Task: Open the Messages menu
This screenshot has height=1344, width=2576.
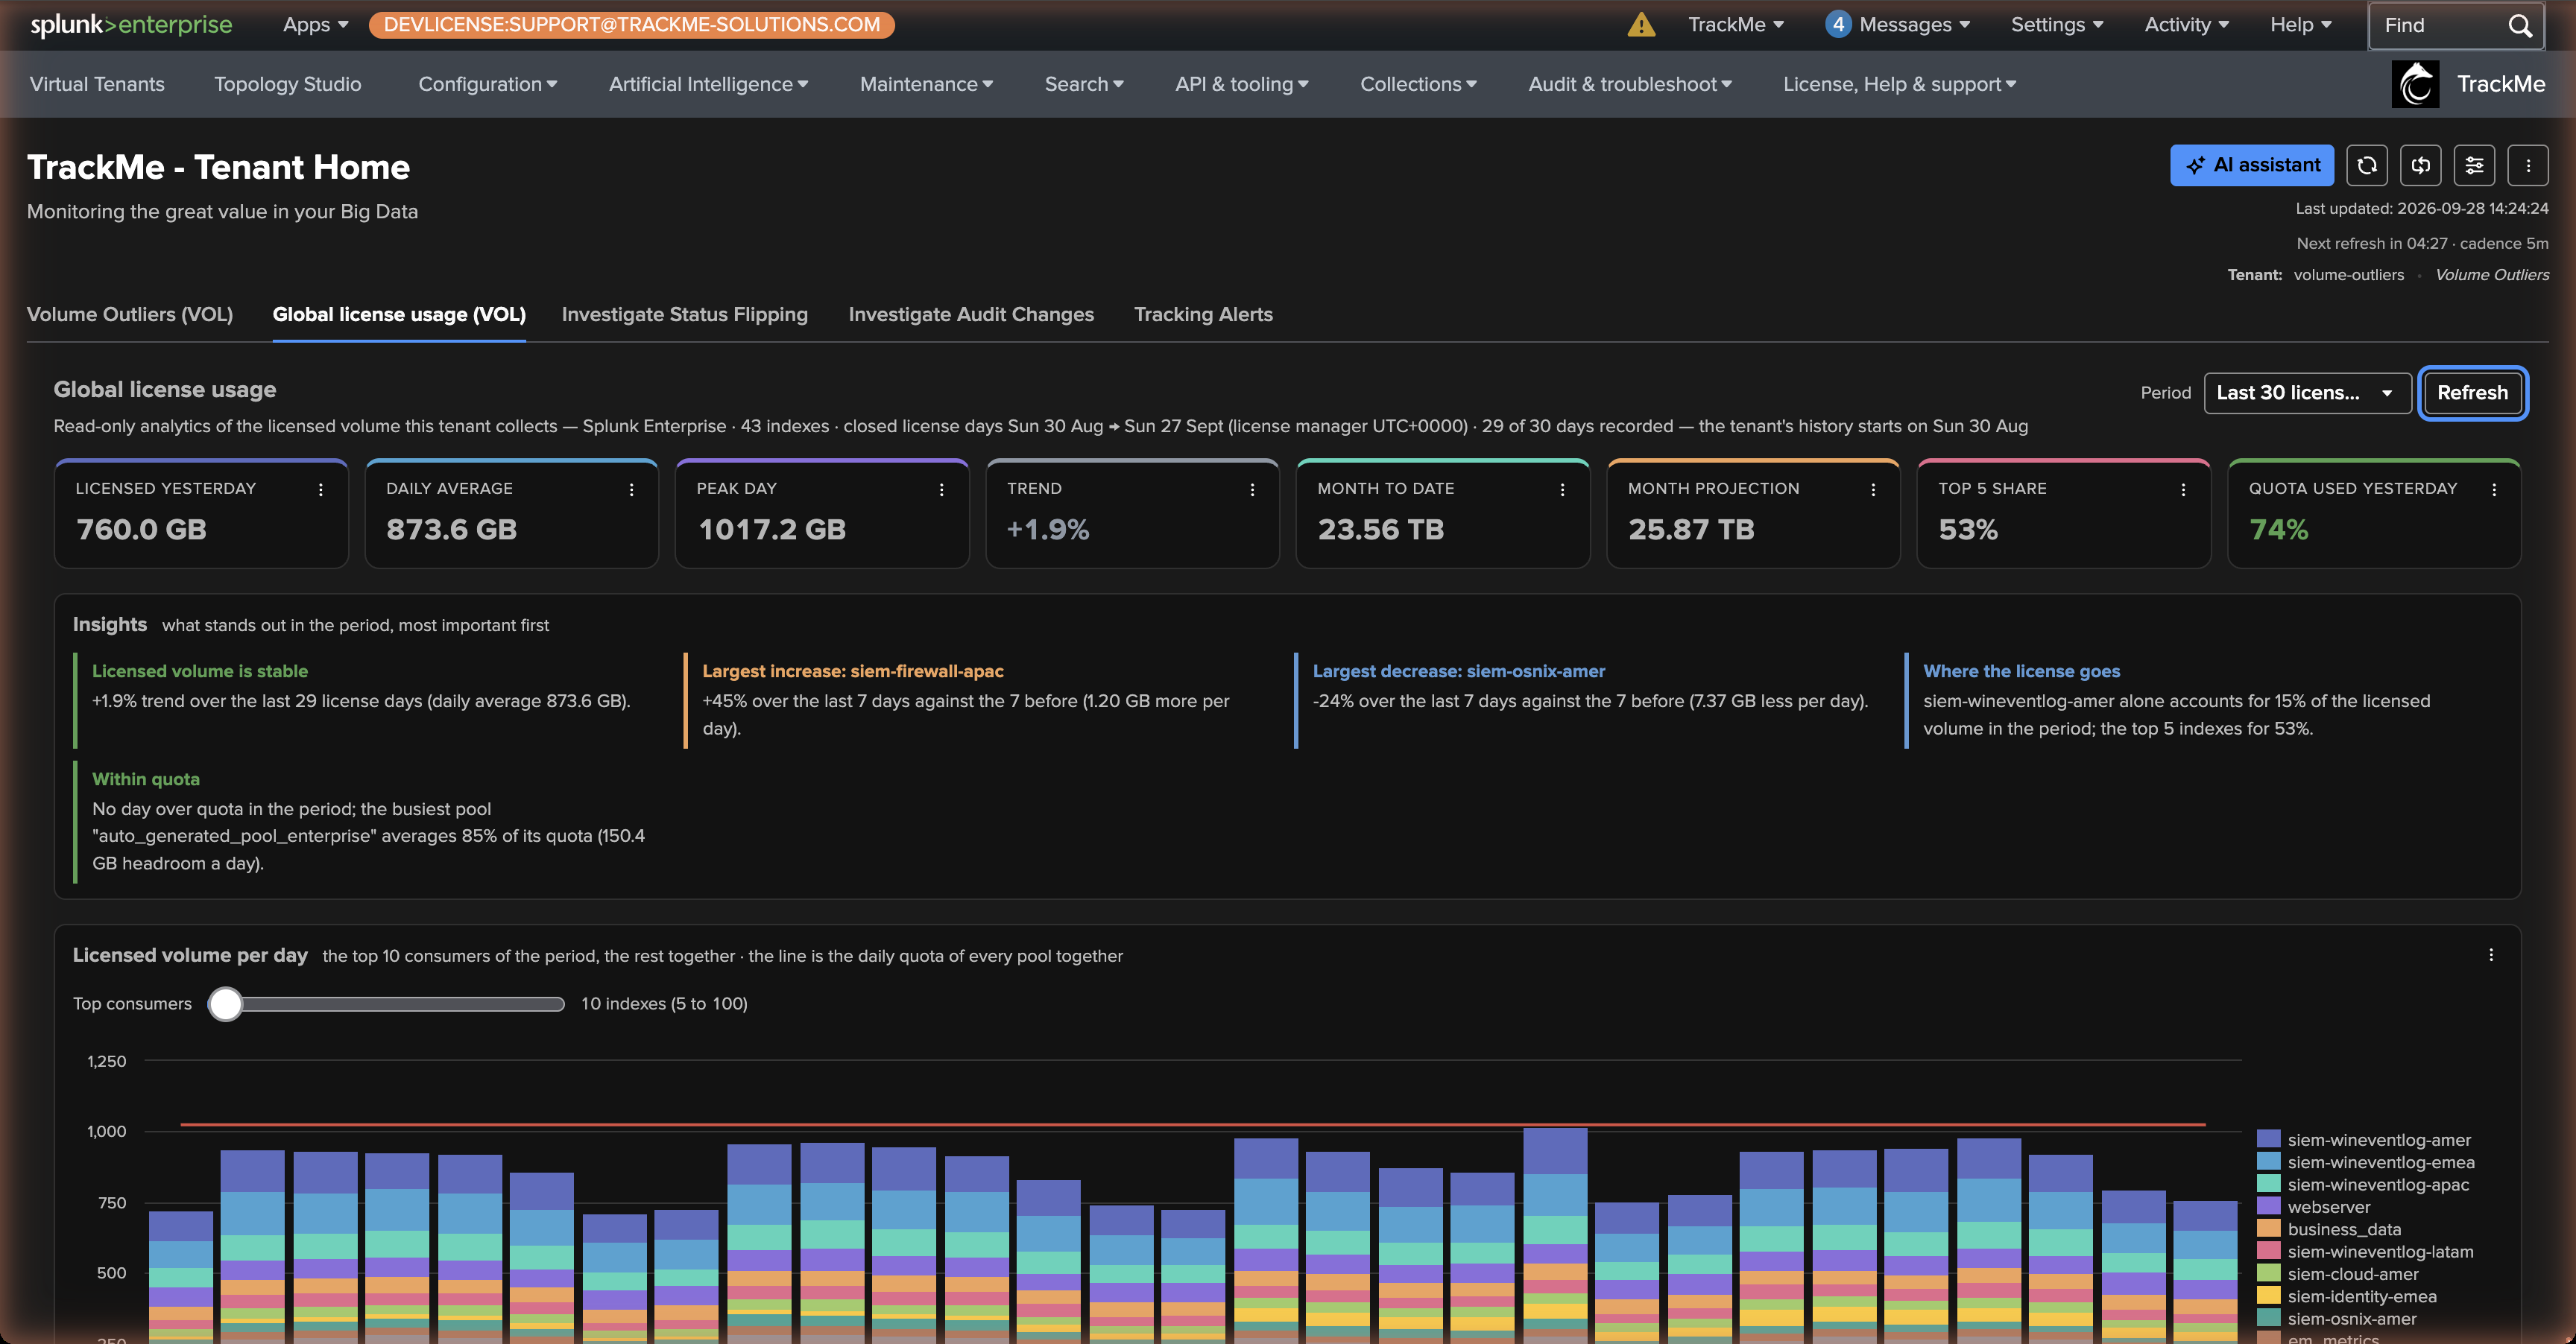Action: tap(1914, 25)
